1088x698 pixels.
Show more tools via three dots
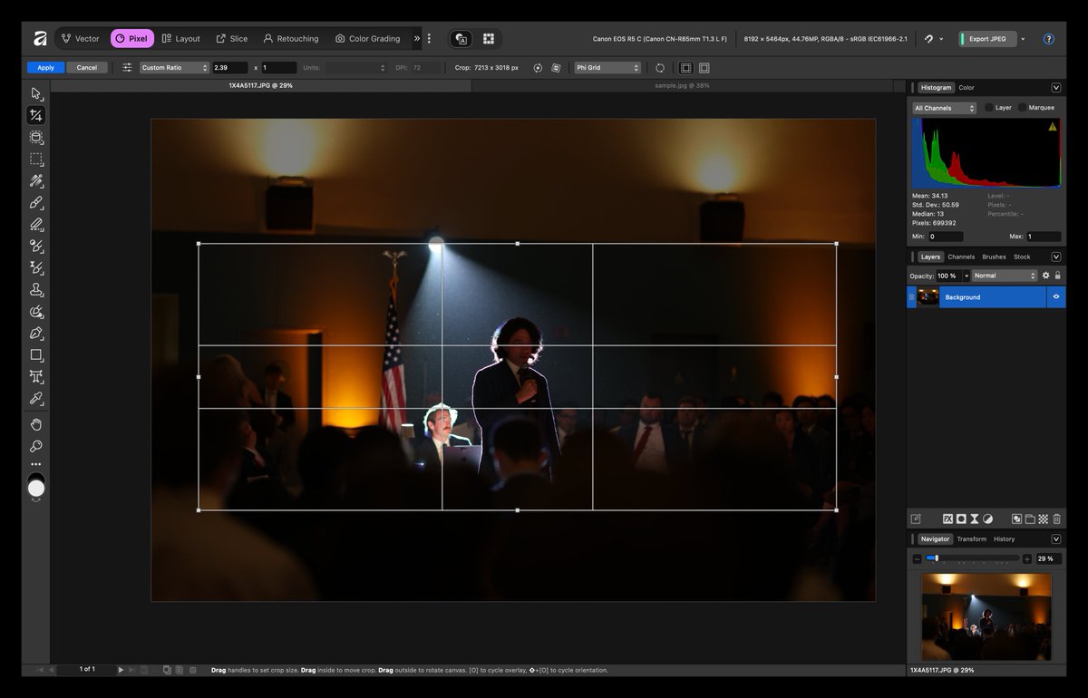pyautogui.click(x=36, y=464)
